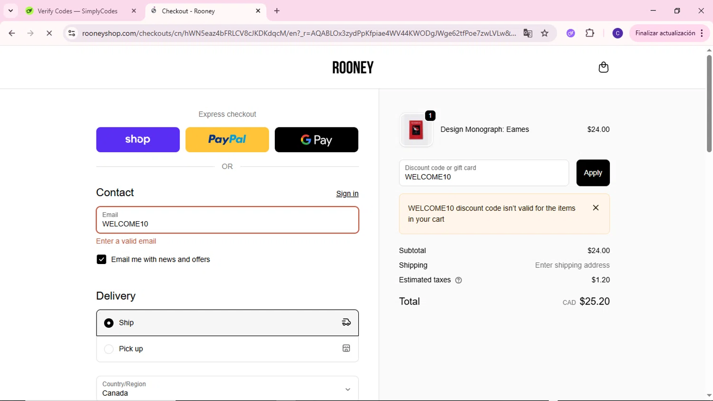Minimize the Chrome window
Screen dimensions: 713x401
[x=653, y=10]
